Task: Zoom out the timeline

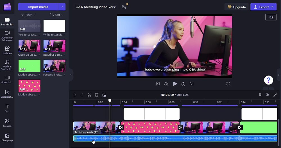Action: (x=260, y=95)
